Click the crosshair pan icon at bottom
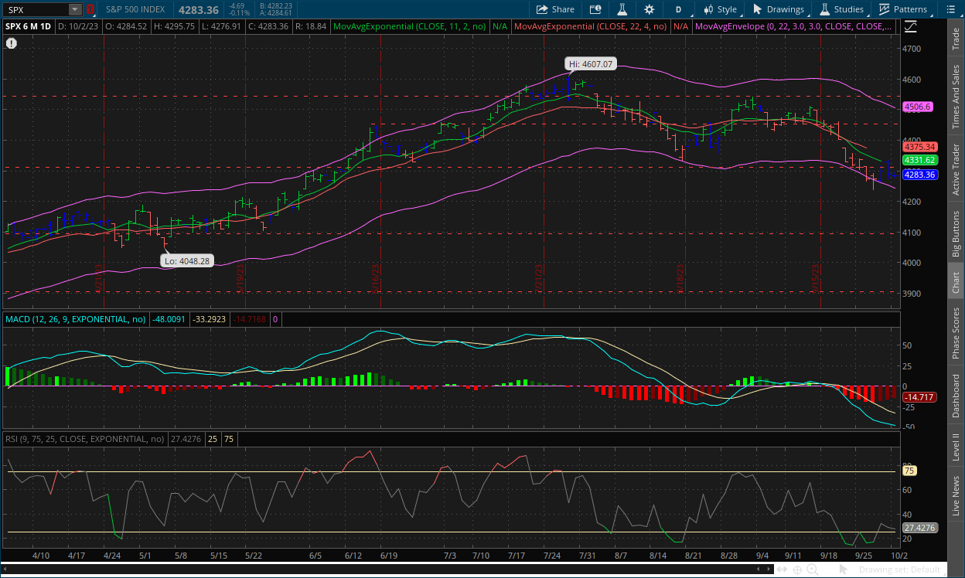Viewport: 965px width, 578px height. [798, 569]
